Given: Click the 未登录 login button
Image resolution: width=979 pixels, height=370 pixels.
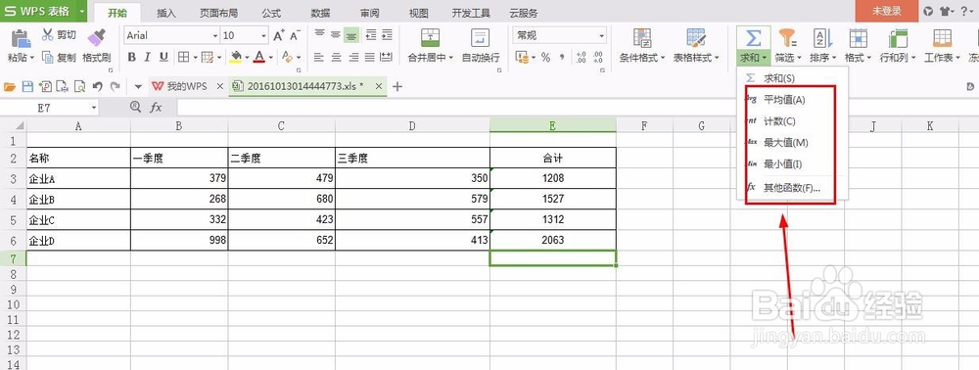Looking at the screenshot, I should (x=887, y=11).
